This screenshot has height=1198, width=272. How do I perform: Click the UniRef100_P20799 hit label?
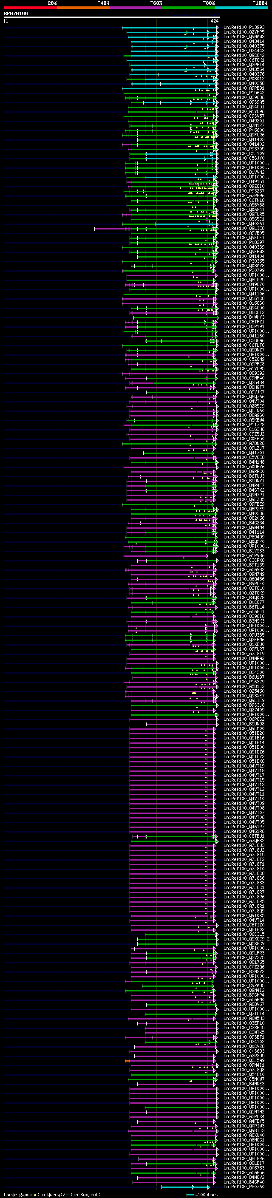click(x=244, y=271)
